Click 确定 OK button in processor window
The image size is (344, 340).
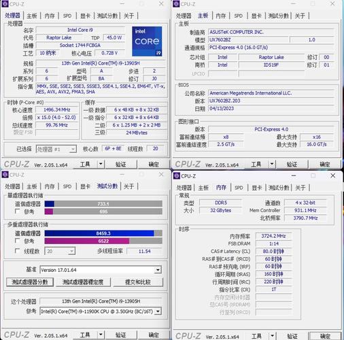pos(154,164)
